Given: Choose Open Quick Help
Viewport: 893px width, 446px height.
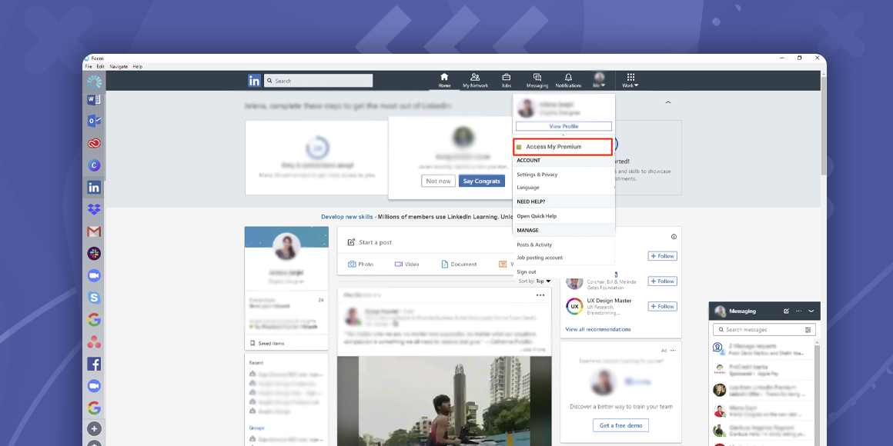Looking at the screenshot, I should 537,216.
